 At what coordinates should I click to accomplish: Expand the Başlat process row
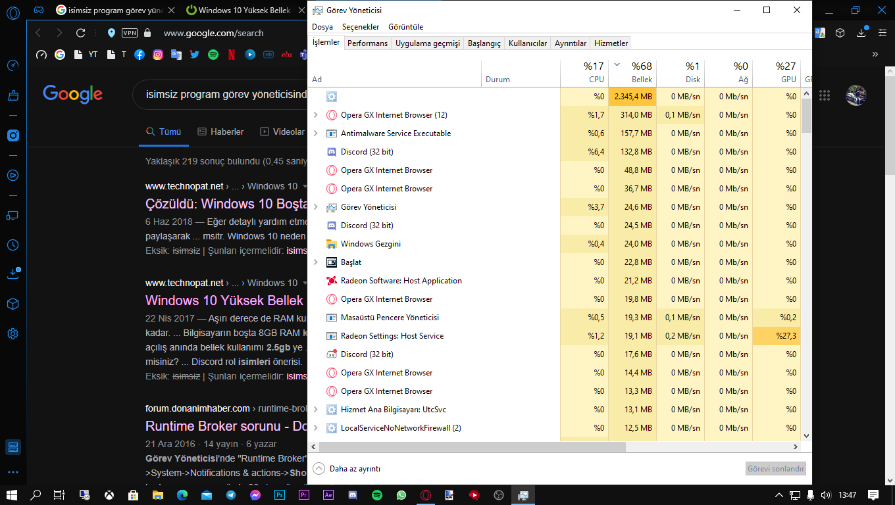click(315, 262)
